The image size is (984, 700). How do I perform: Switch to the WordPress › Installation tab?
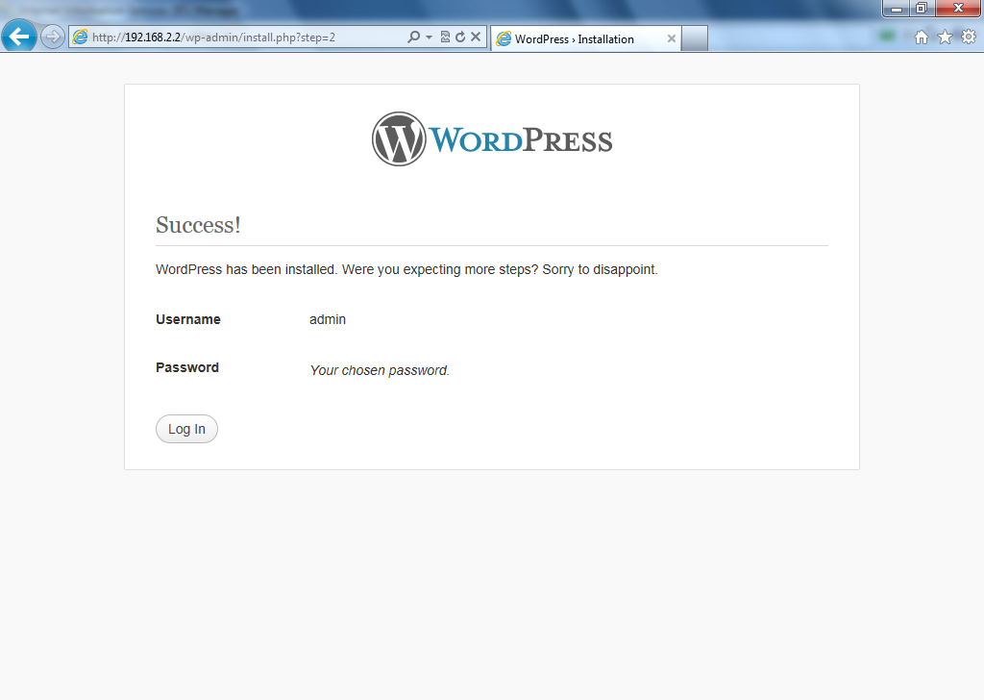585,38
